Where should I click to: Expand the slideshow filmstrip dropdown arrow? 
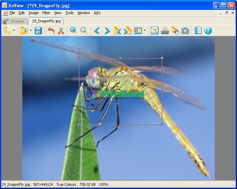145,31
